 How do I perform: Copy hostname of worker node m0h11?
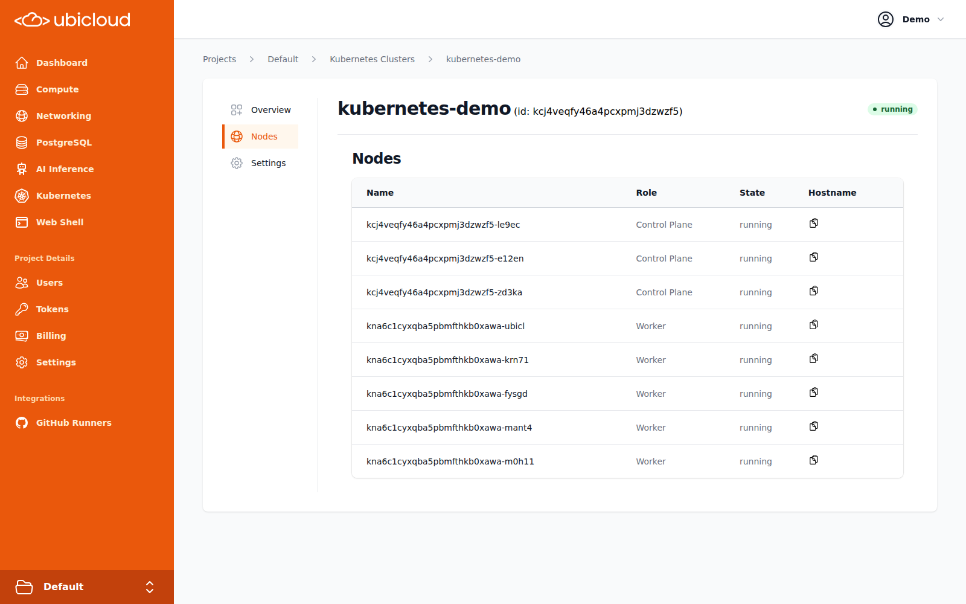coord(814,460)
